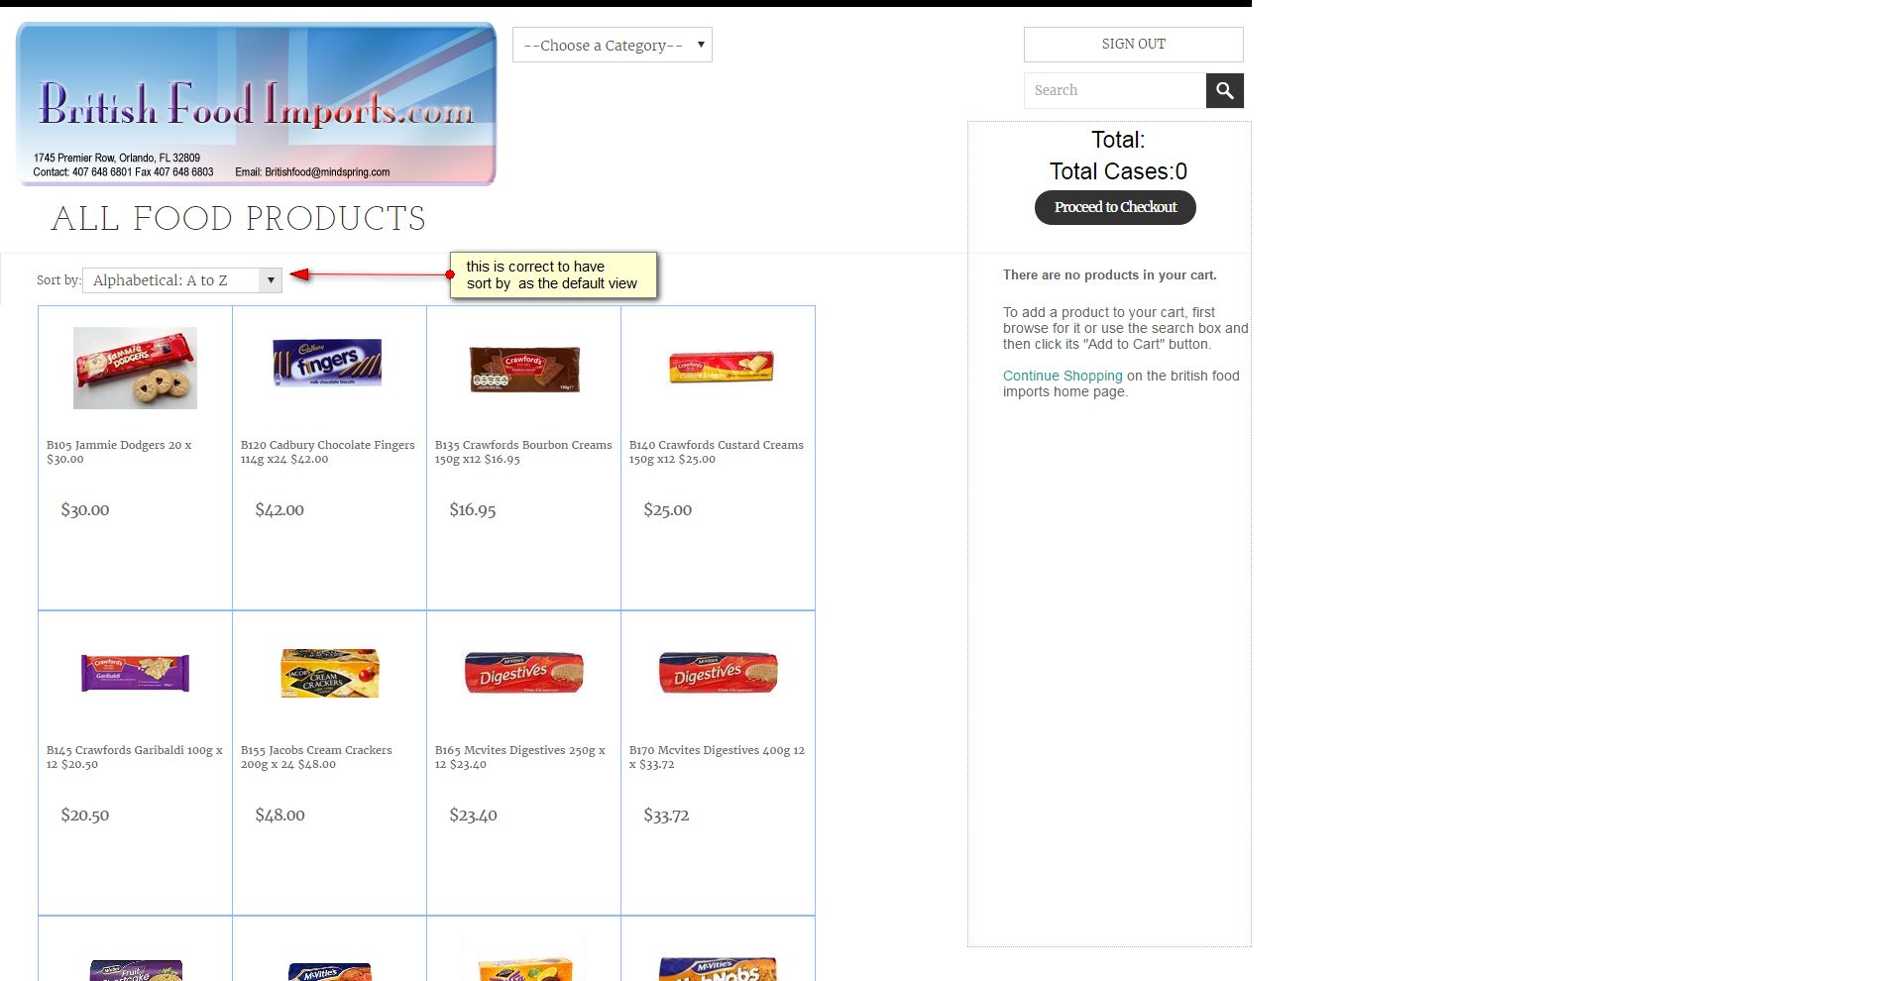Click the B135 Crawfords Bourbon Creams title
The height and width of the screenshot is (981, 1903).
pyautogui.click(x=523, y=452)
